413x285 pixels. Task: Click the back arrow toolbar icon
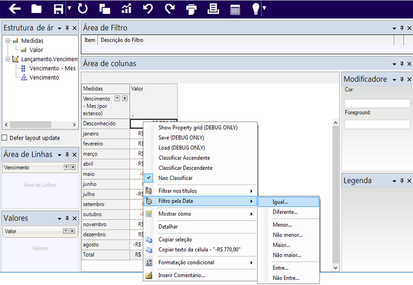[x=15, y=9]
